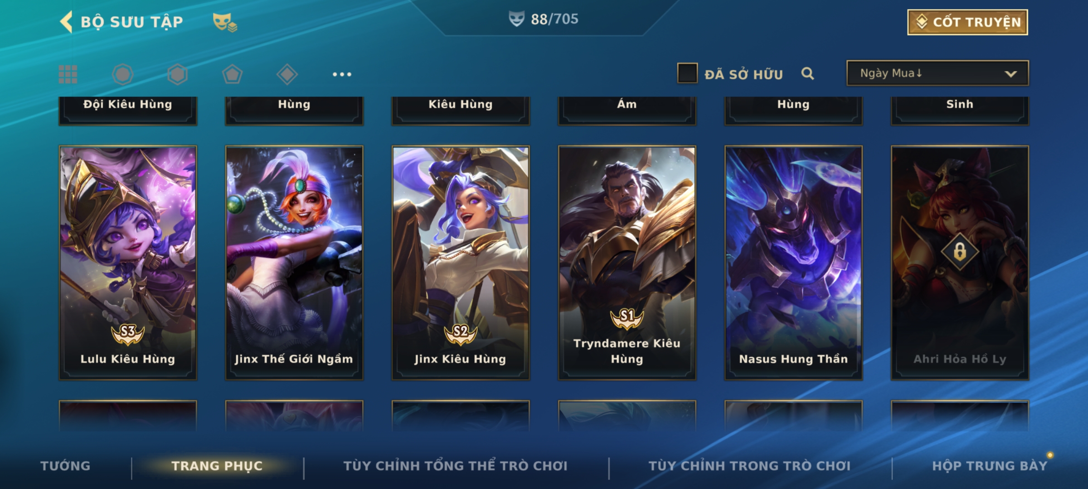The height and width of the screenshot is (489, 1088).
Task: Open the Tryndamere Kiêu Hùng skin card
Action: pyautogui.click(x=627, y=263)
